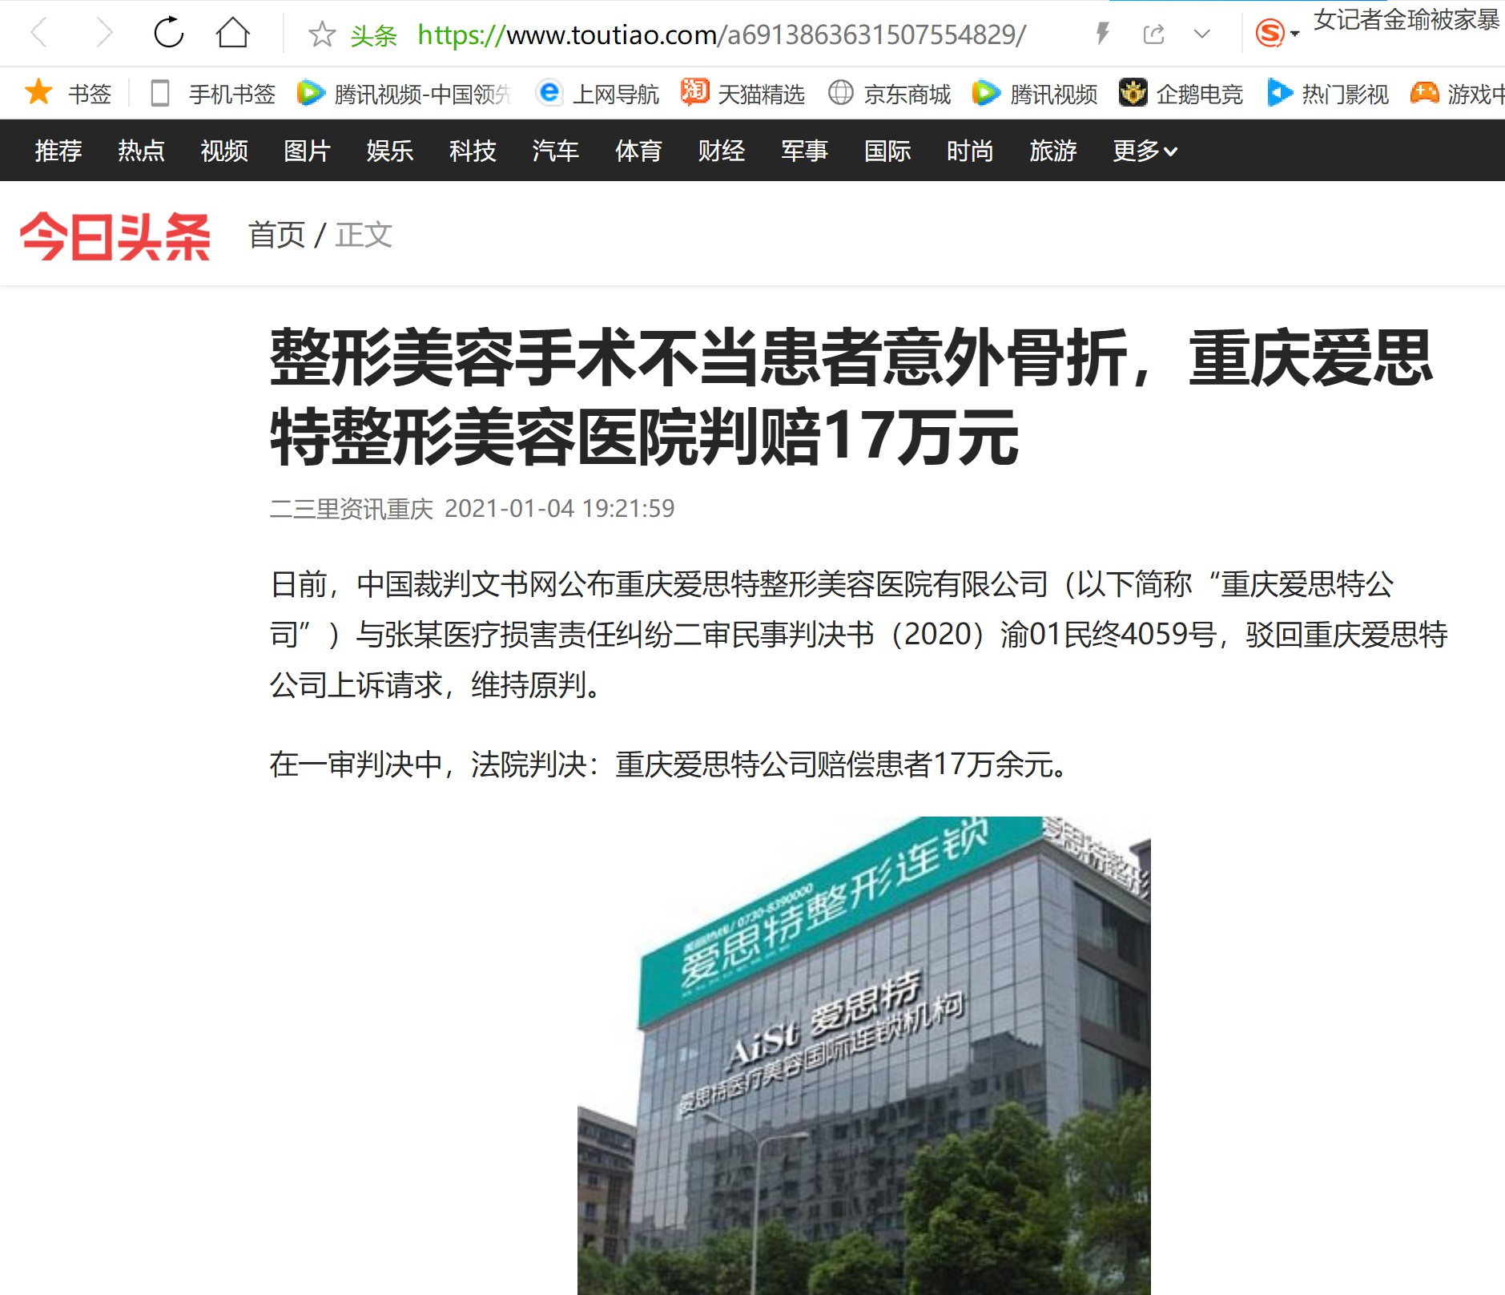Click the 头条 site label in address bar
The image size is (1505, 1295).
coord(374,35)
